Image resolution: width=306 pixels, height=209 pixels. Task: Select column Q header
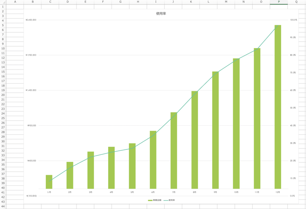pyautogui.click(x=296, y=2)
